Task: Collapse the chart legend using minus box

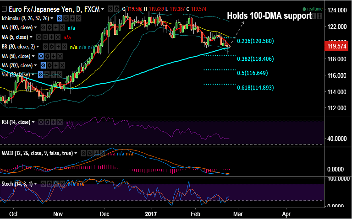Action: pos(4,9)
